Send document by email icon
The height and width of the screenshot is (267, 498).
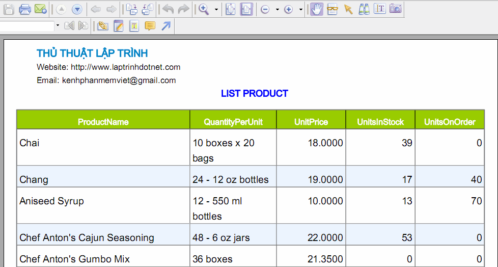41,9
